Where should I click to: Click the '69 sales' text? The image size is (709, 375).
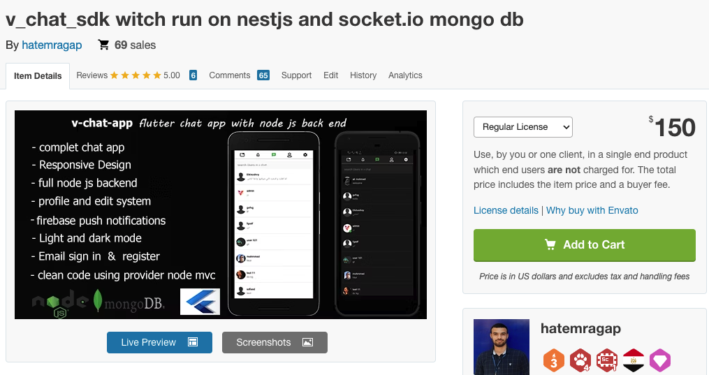pos(136,45)
